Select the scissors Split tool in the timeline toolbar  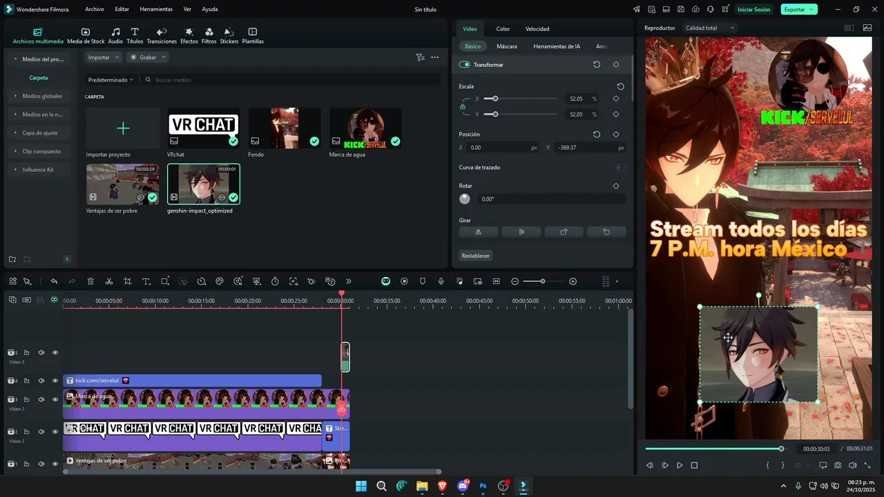click(109, 282)
